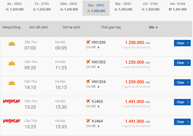Expand Chi tiết details for flight VN1200
Image resolution: width=193 pixels, height=136 pixels.
click(x=93, y=48)
